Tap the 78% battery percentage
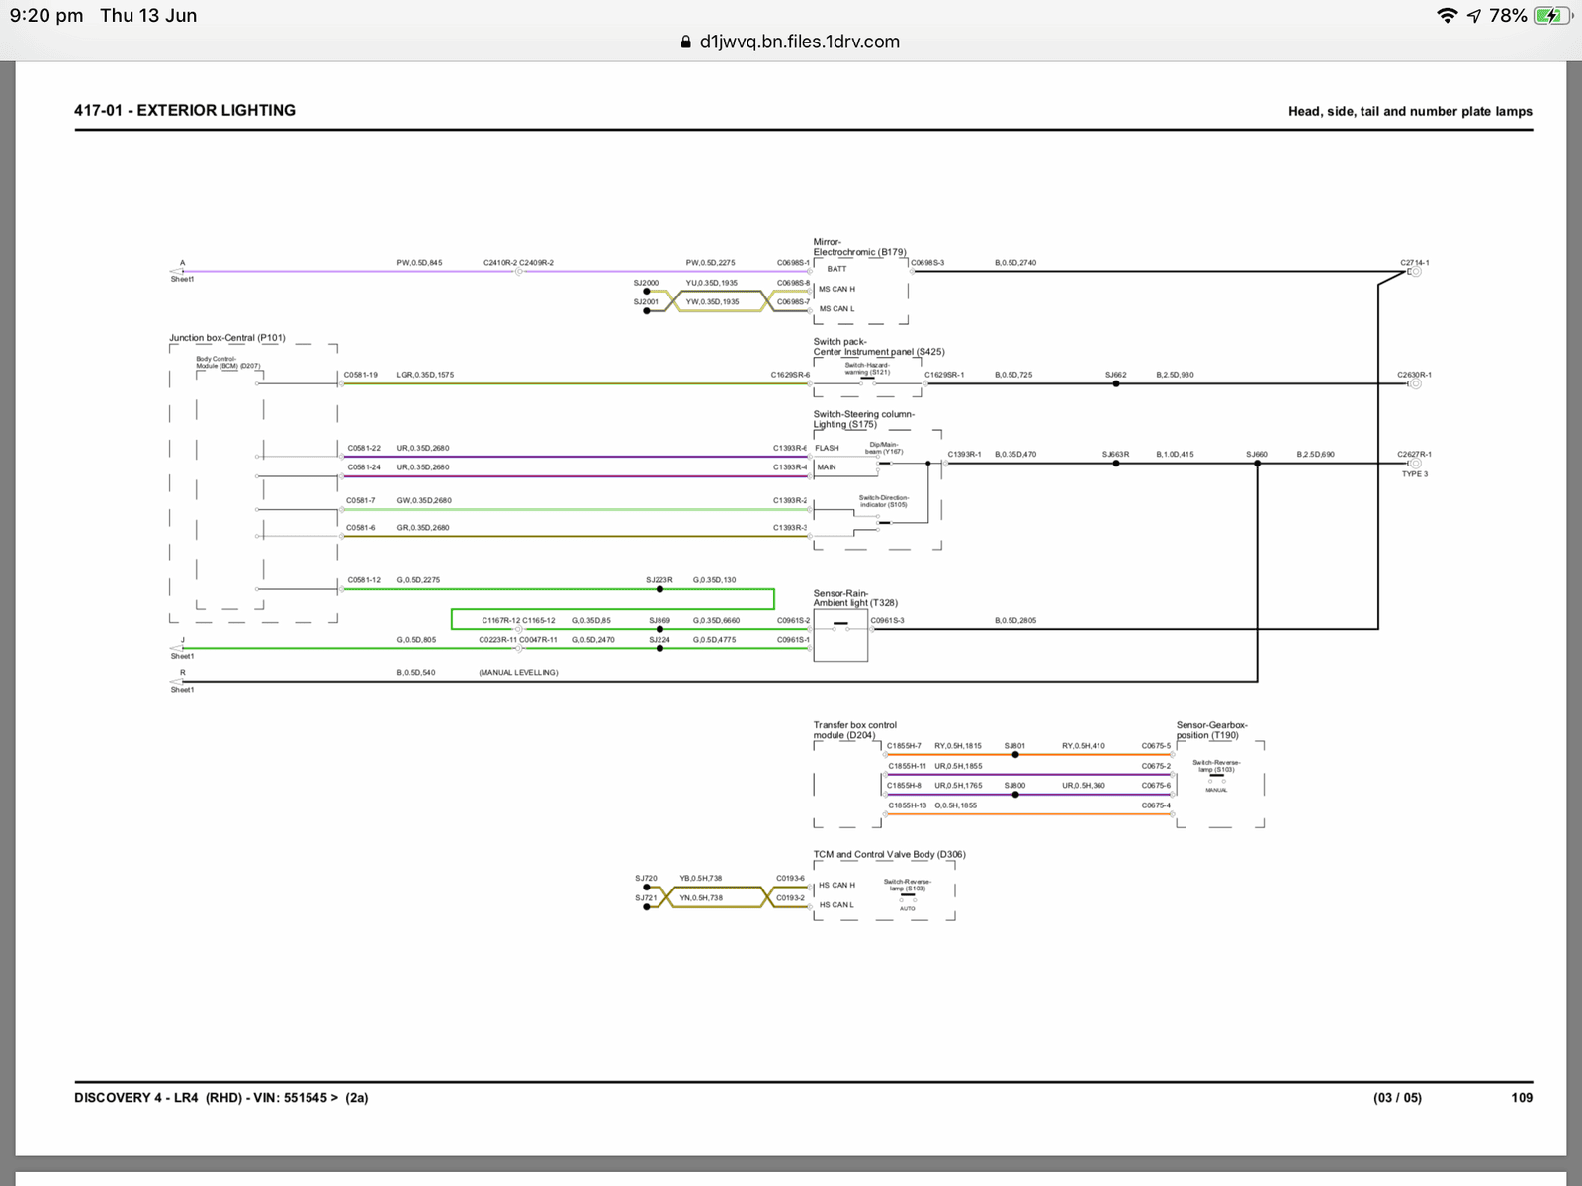 coord(1508,15)
